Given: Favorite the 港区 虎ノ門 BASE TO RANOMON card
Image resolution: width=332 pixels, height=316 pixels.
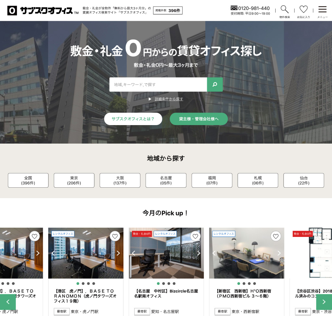Looking at the screenshot, I should click(x=115, y=236).
